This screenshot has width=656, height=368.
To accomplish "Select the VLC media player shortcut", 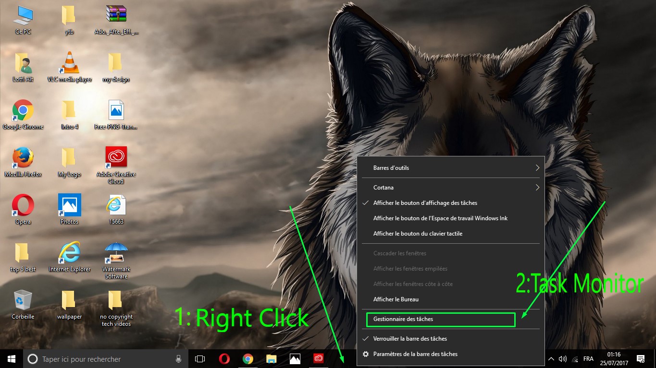I will pyautogui.click(x=69, y=67).
